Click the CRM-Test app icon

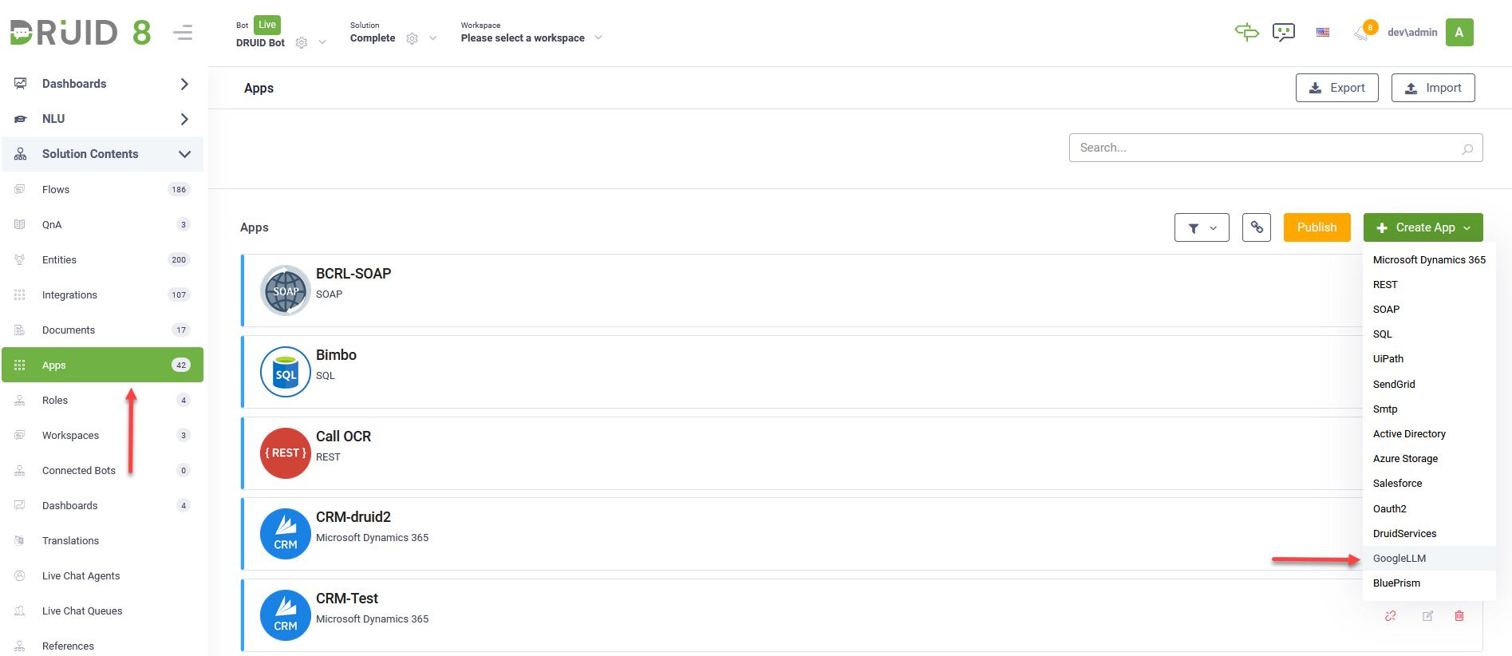286,615
